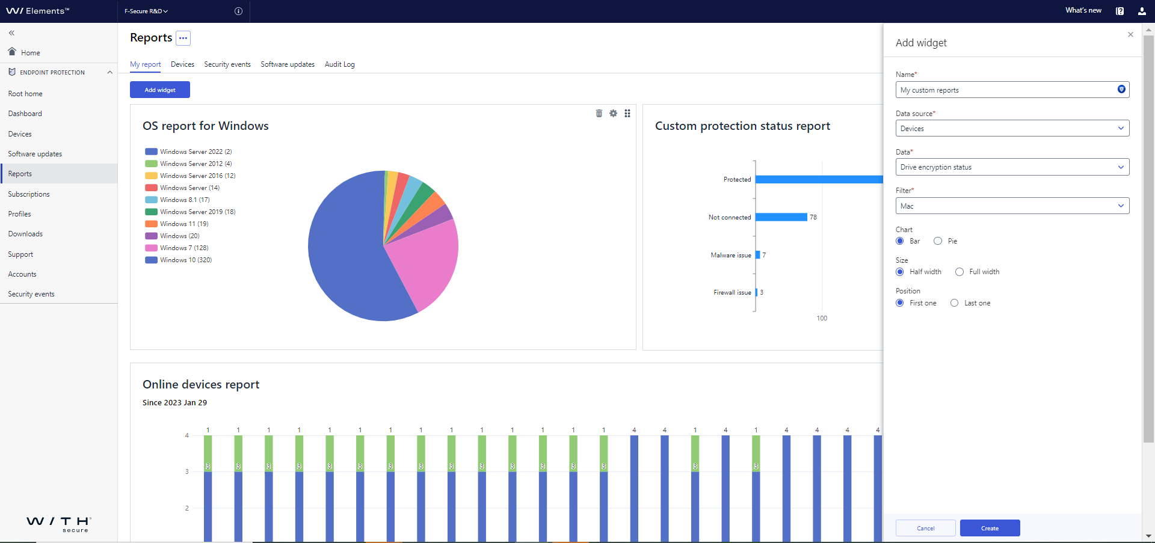The height and width of the screenshot is (543, 1155).
Task: Open Profiles in sidebar
Action: (x=20, y=214)
